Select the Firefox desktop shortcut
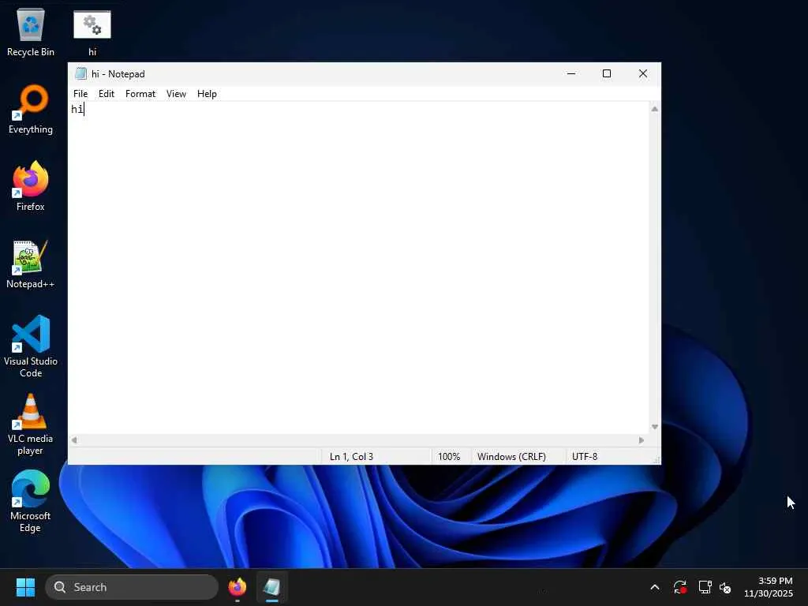 pos(31,186)
